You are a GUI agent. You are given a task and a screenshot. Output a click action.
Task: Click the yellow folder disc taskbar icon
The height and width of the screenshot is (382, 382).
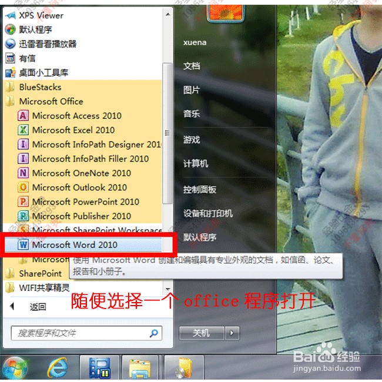[184, 368]
